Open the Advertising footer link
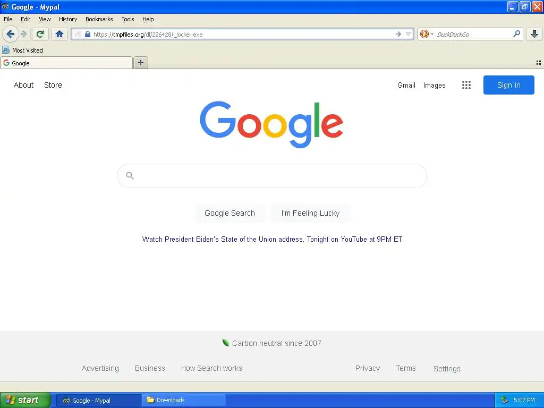This screenshot has height=408, width=544. point(100,369)
